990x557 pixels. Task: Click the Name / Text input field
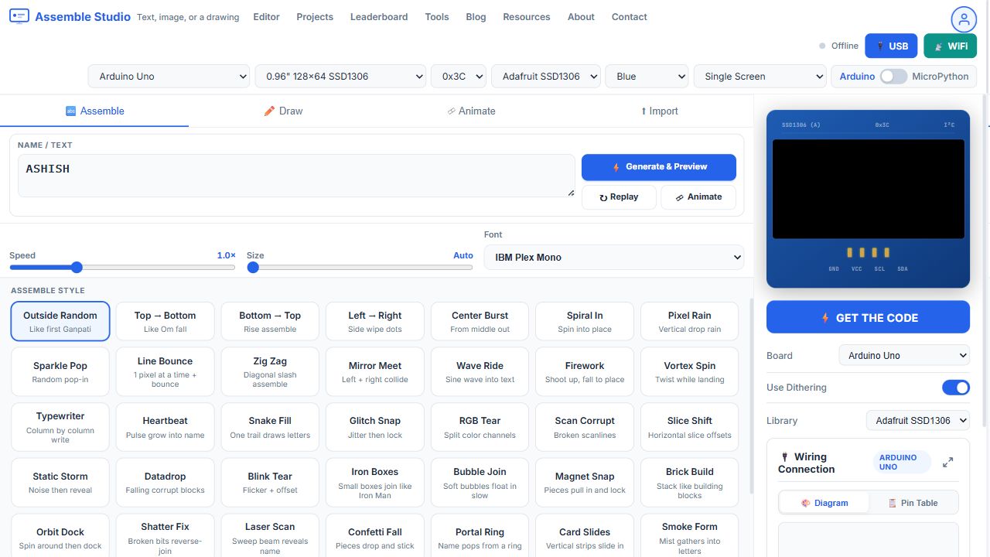(x=296, y=176)
